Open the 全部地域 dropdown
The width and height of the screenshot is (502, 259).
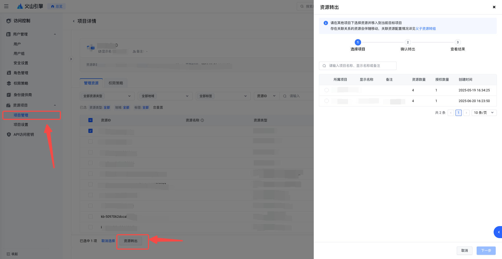click(165, 96)
